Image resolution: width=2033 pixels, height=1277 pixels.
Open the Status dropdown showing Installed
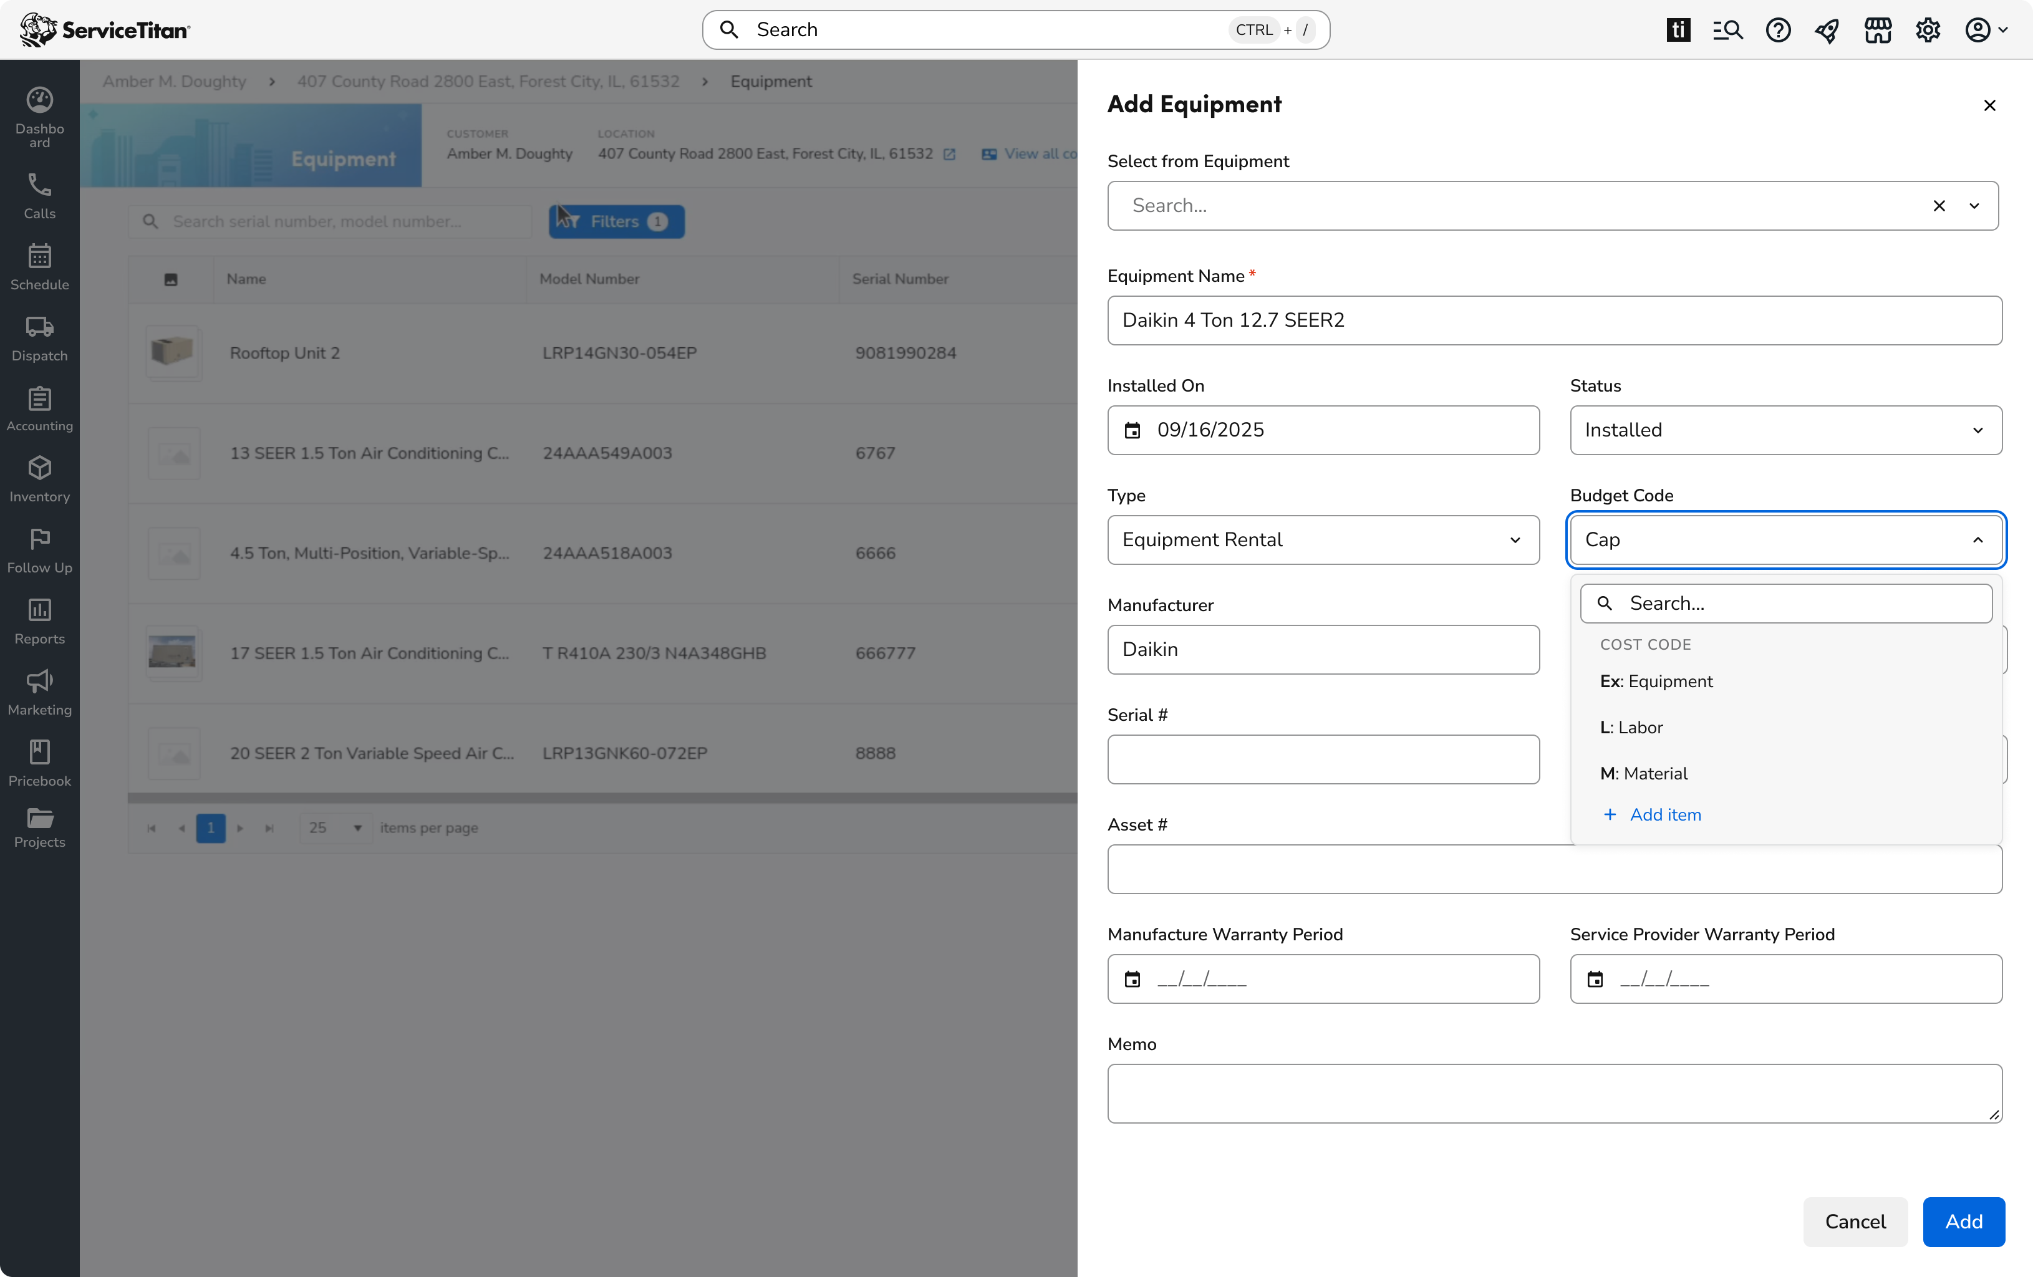coord(1785,430)
